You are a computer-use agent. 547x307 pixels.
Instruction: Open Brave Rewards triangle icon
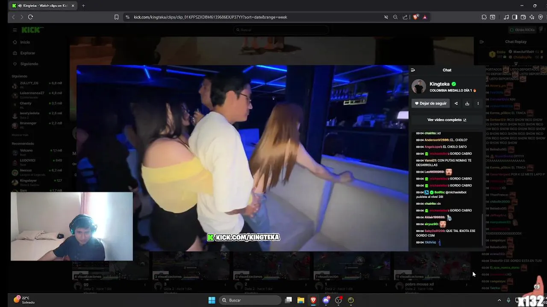pyautogui.click(x=425, y=17)
